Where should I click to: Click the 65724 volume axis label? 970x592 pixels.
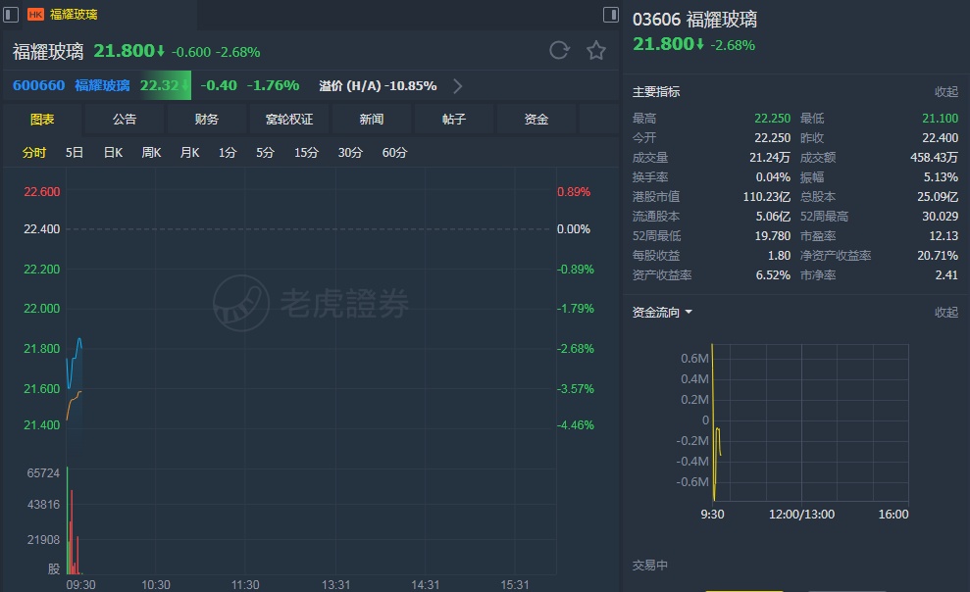point(43,473)
